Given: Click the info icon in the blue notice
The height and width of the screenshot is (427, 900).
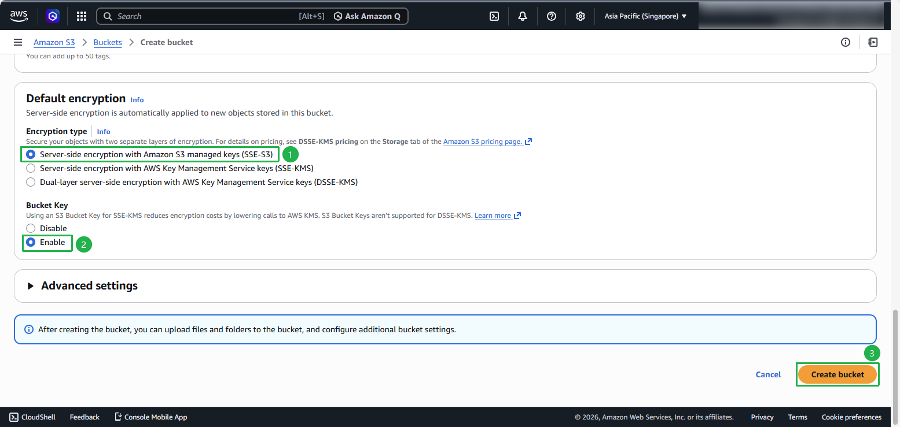Looking at the screenshot, I should coord(28,329).
